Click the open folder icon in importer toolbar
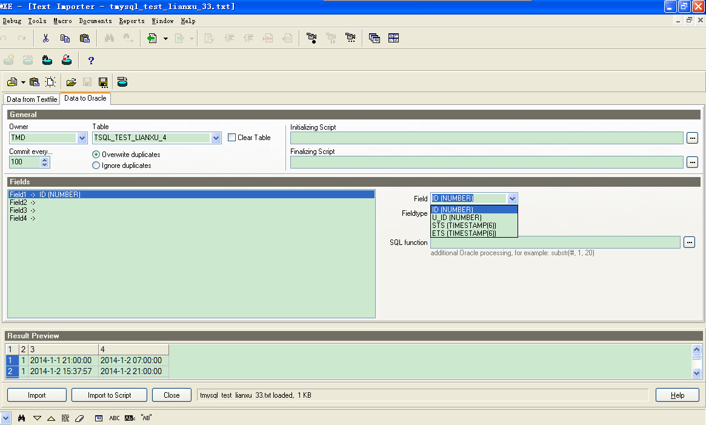The width and height of the screenshot is (706, 425). tap(71, 82)
